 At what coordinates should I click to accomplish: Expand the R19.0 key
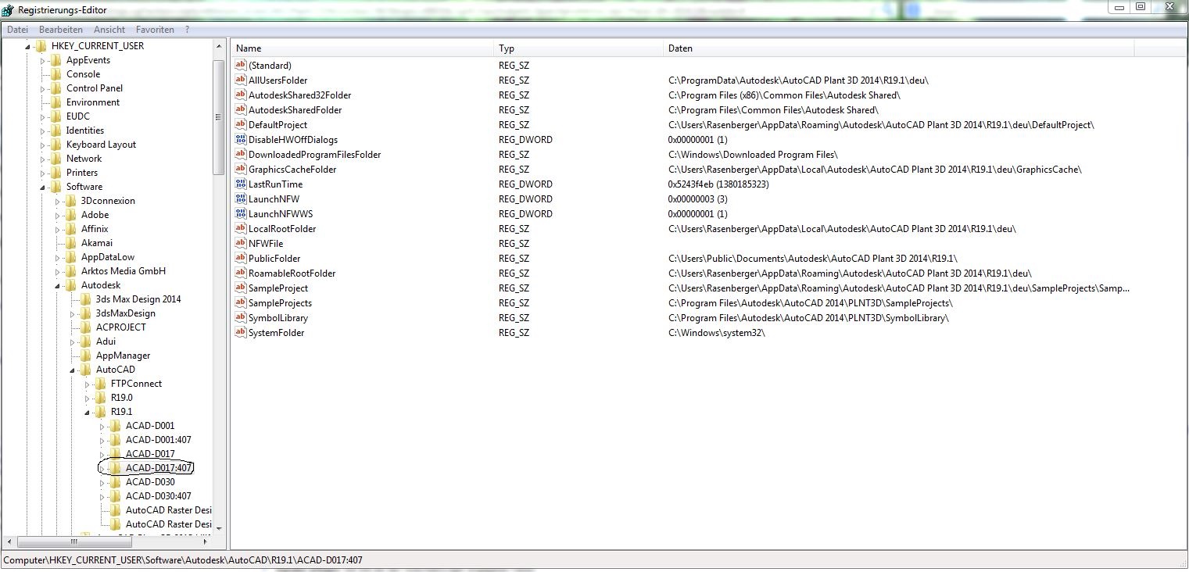[88, 398]
